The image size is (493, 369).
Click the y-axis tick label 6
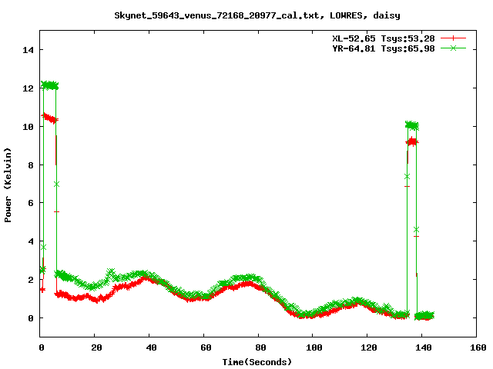pyautogui.click(x=31, y=203)
